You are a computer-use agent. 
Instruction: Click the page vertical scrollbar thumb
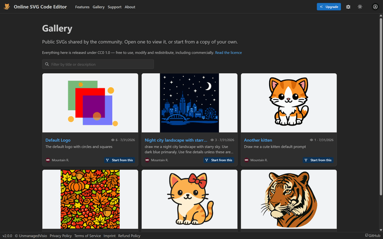[x=381, y=106]
